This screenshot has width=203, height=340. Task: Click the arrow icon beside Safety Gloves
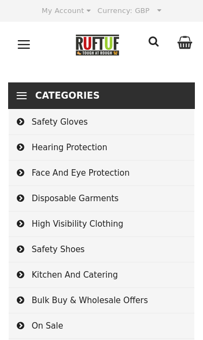21,122
